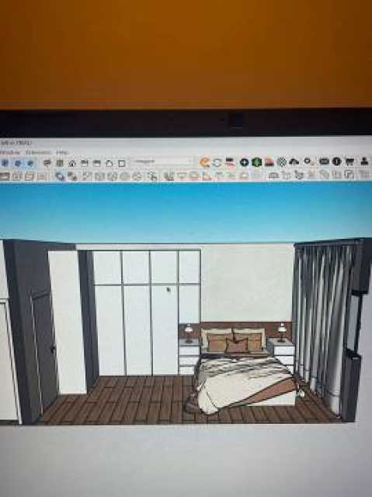Open the Window menu
Screen dimensions: 372x497
point(9,152)
